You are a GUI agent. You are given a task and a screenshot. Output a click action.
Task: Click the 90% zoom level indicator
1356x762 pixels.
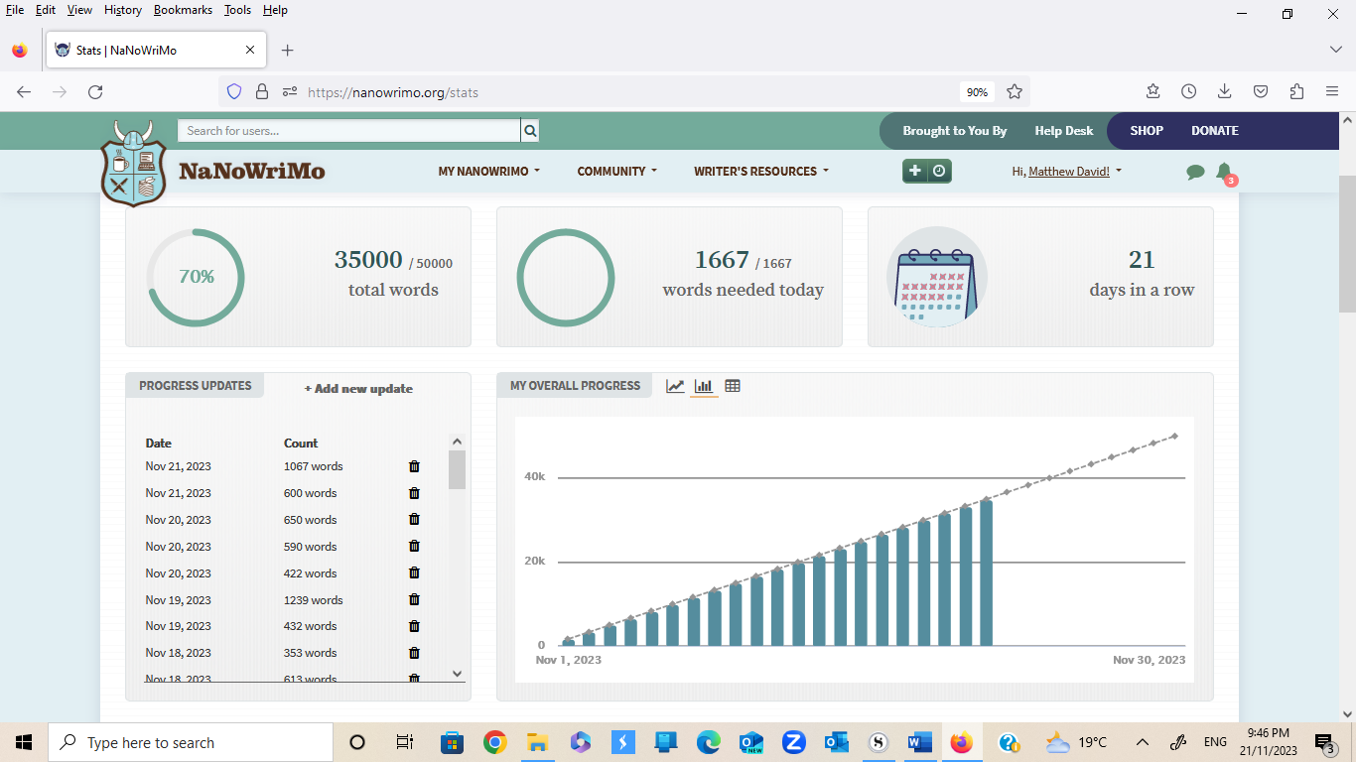(977, 91)
